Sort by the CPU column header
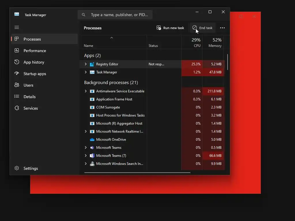 click(x=192, y=42)
